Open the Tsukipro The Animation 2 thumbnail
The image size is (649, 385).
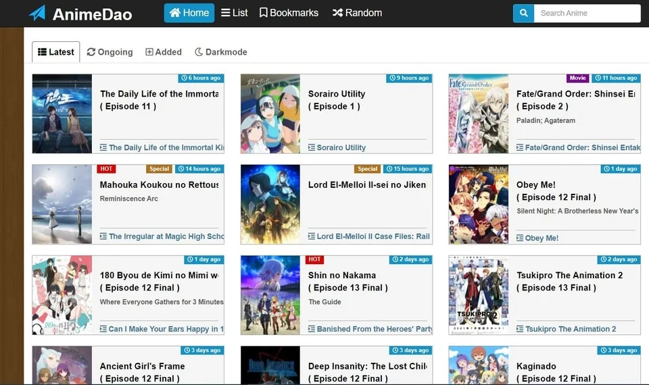point(479,295)
